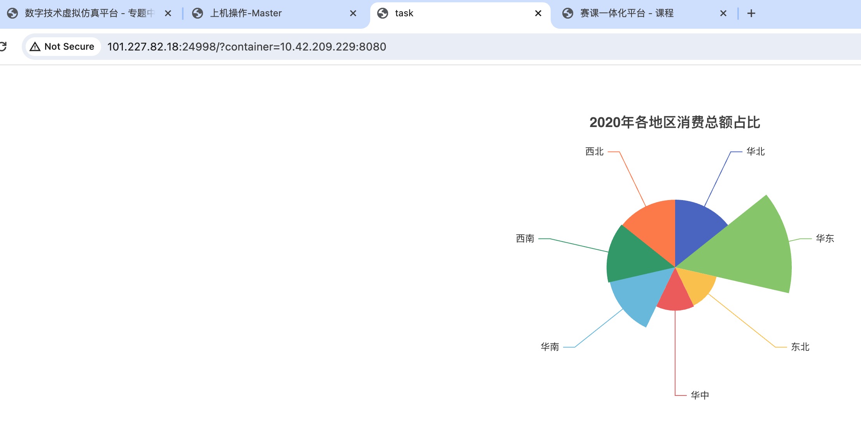Close the 上机操作-Master tab
Image resolution: width=861 pixels, height=432 pixels.
(353, 14)
